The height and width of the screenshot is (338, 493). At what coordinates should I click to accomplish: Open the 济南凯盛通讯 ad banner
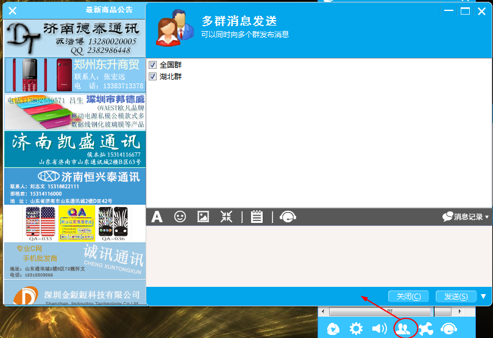point(75,149)
